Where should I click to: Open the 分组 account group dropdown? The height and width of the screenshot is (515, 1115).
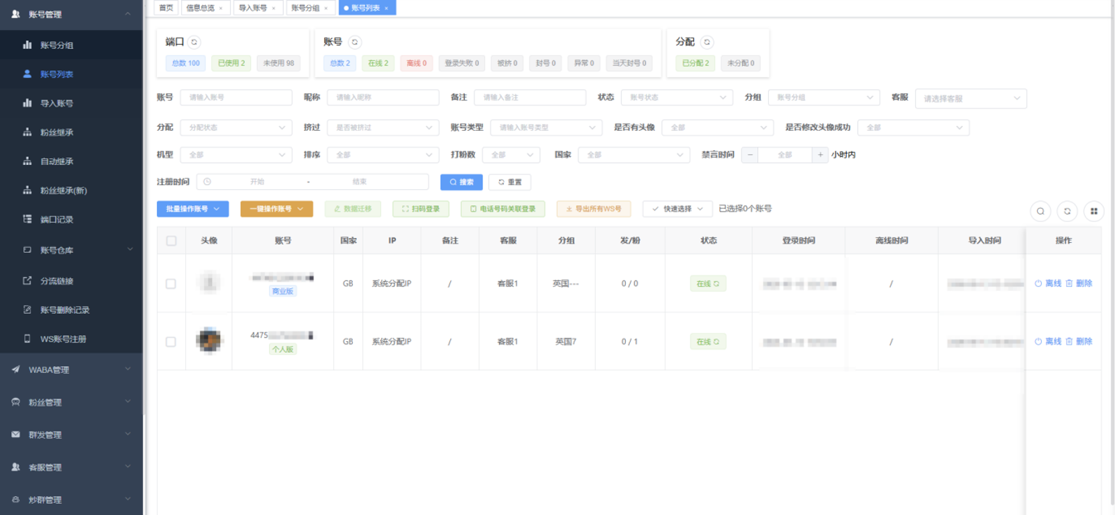[x=824, y=97]
